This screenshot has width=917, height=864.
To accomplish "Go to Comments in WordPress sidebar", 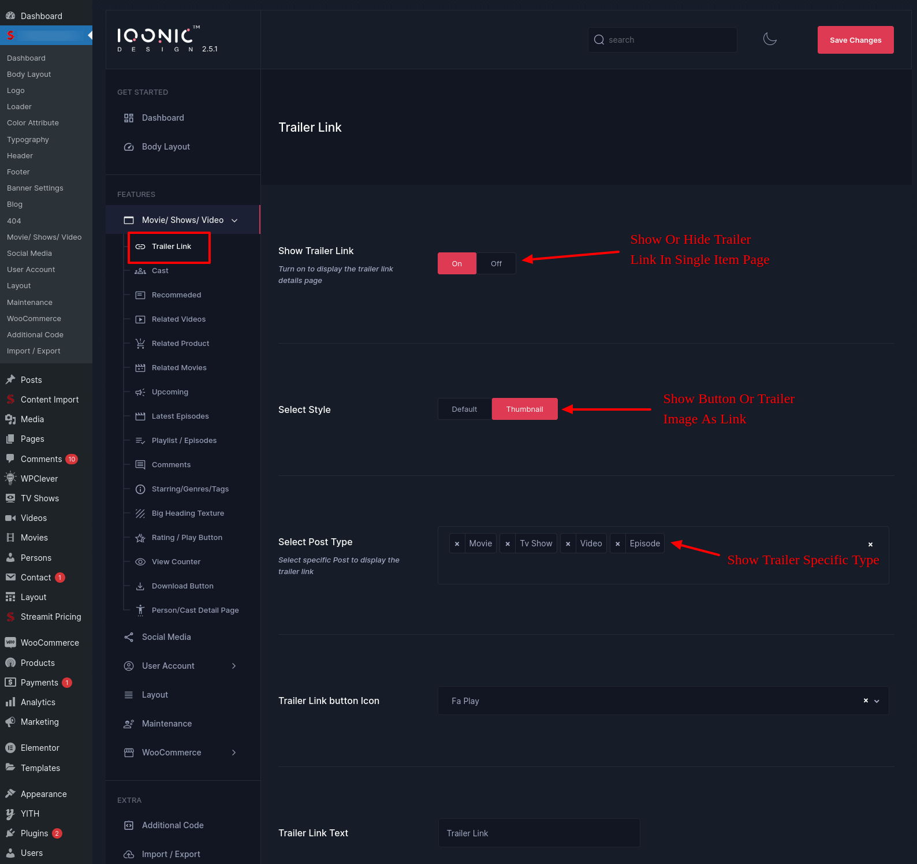I will pyautogui.click(x=41, y=459).
